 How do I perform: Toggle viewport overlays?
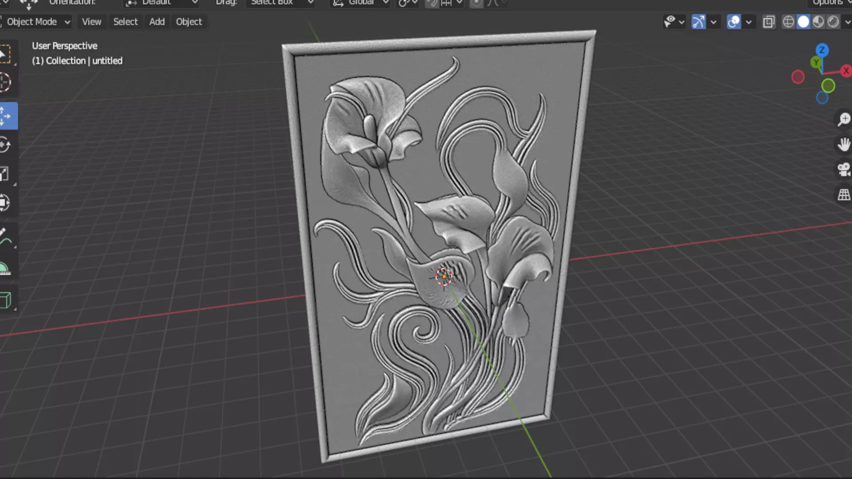734,22
